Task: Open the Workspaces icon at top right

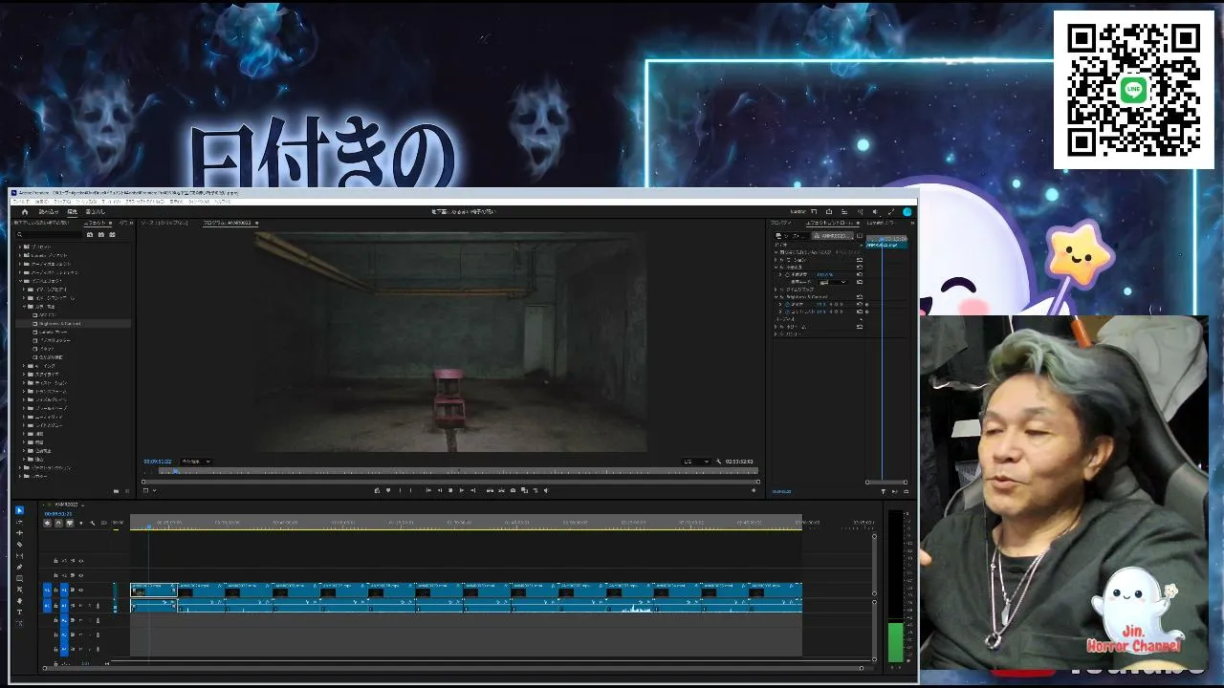Action: [x=814, y=211]
